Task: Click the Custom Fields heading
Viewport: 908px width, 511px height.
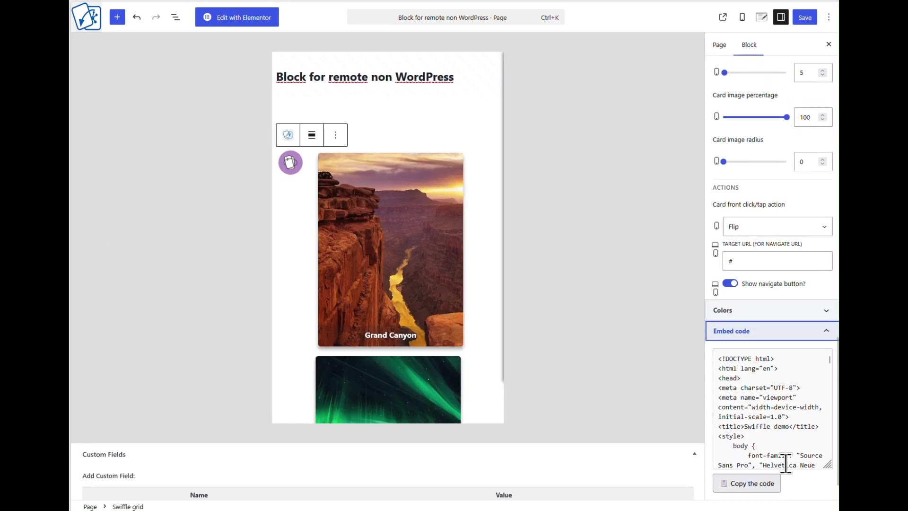Action: [x=104, y=454]
